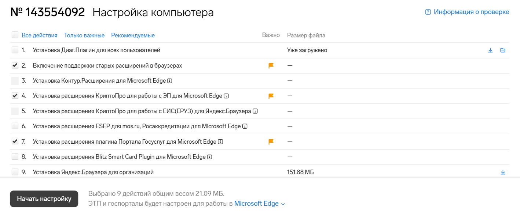Show info icon for Blitz Smart Card Plugin
The width and height of the screenshot is (520, 216).
210,157
